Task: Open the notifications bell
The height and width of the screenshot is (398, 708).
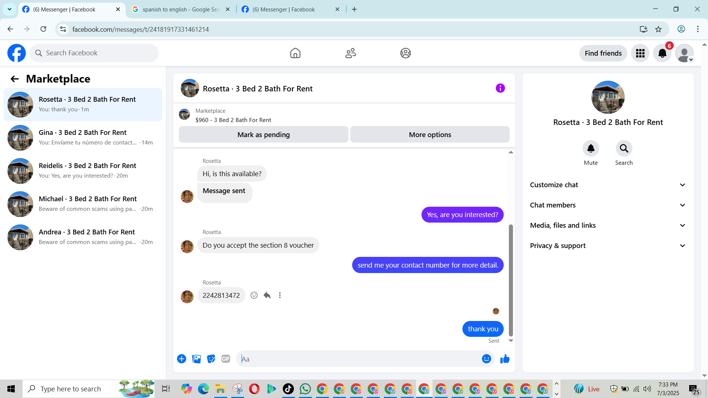Action: (662, 53)
